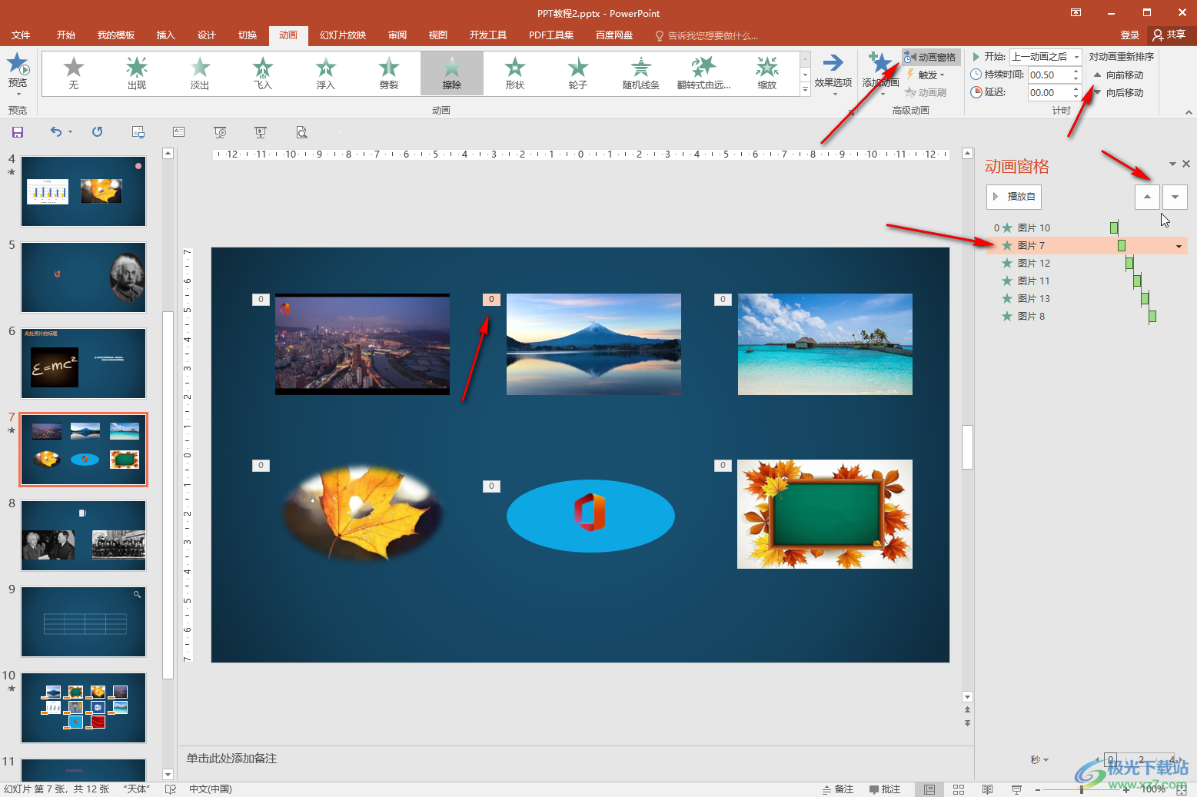Select the 擦除 (Wipe) animation effect
The width and height of the screenshot is (1197, 797).
452,74
